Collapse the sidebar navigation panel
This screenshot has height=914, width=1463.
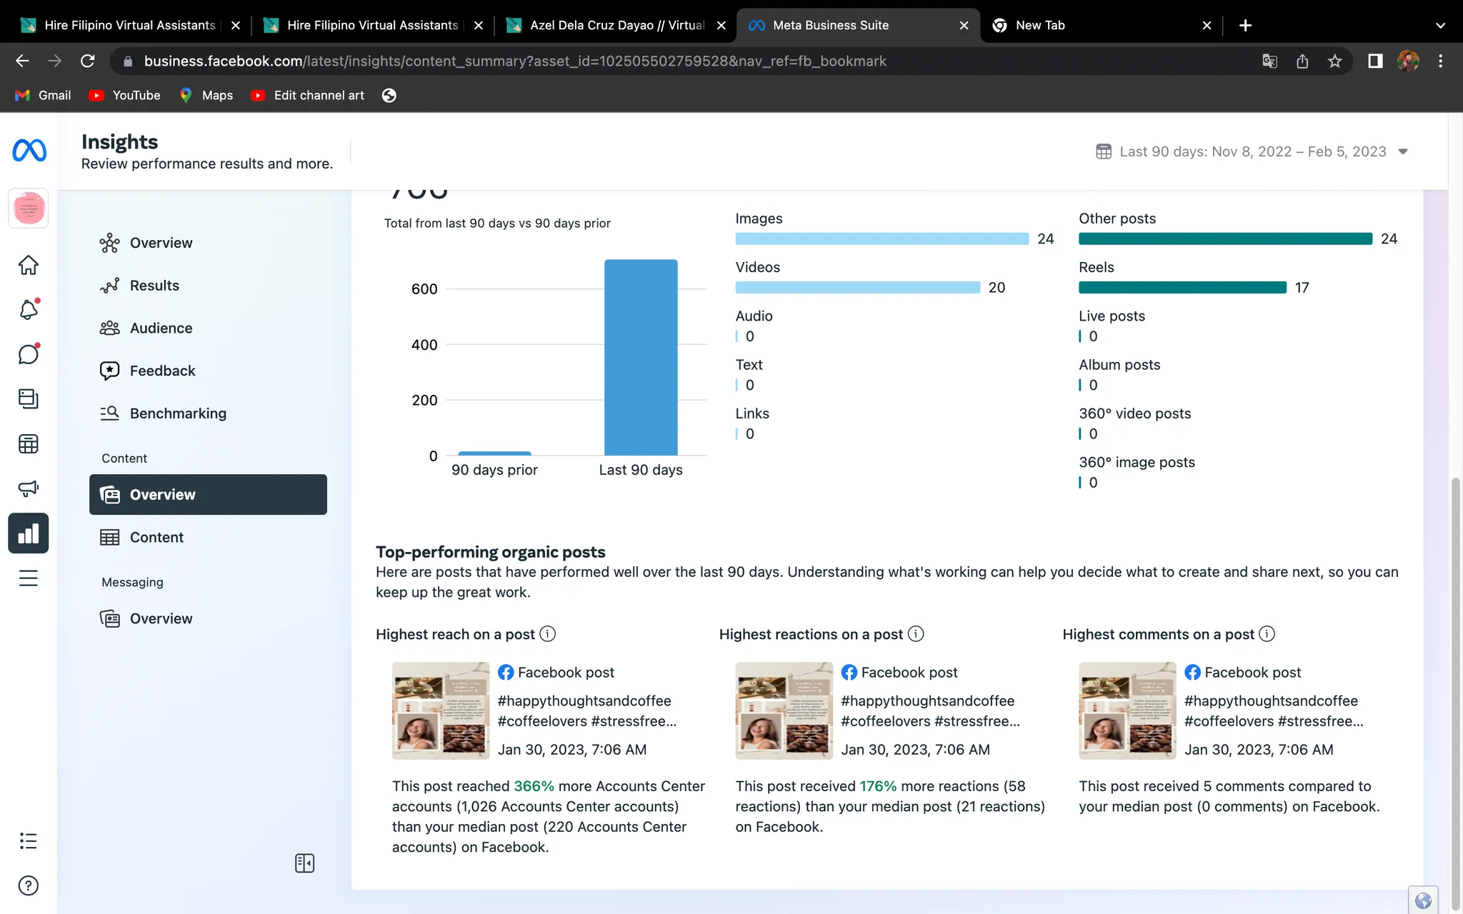click(304, 863)
